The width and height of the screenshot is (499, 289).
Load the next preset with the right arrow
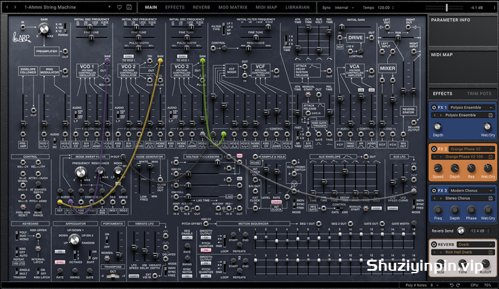click(15, 7)
